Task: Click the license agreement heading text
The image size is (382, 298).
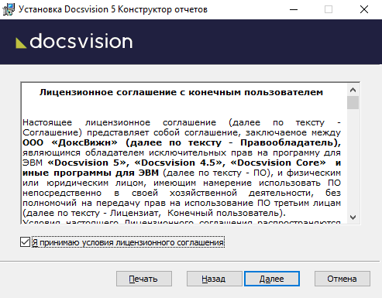Action: (x=181, y=92)
